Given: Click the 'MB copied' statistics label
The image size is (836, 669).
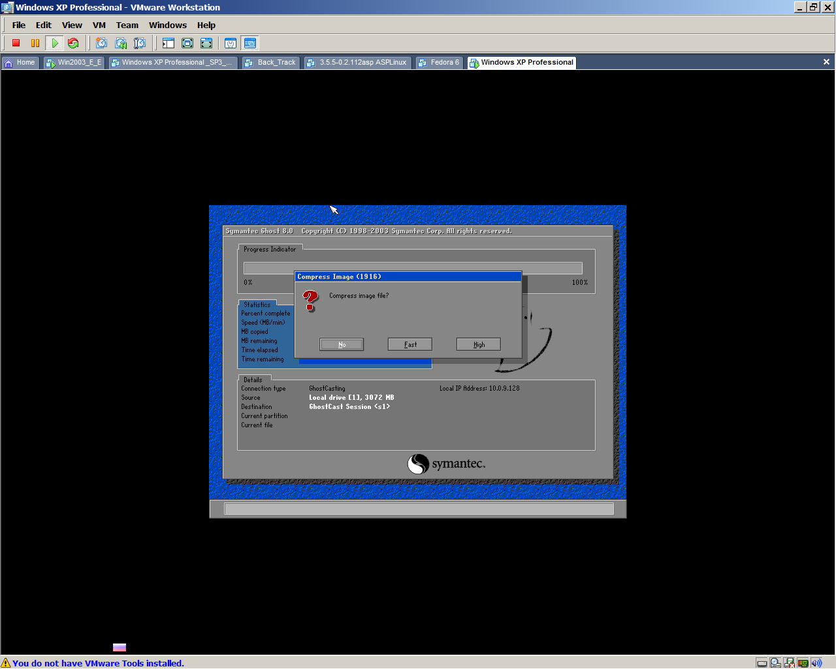Looking at the screenshot, I should click(255, 332).
